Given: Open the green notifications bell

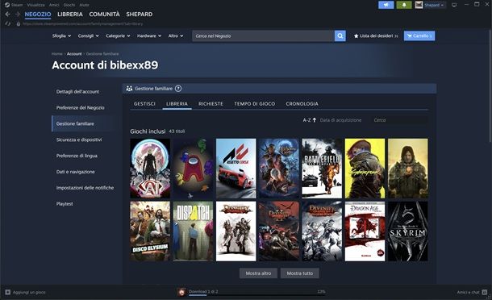Looking at the screenshot, I should point(404,5).
